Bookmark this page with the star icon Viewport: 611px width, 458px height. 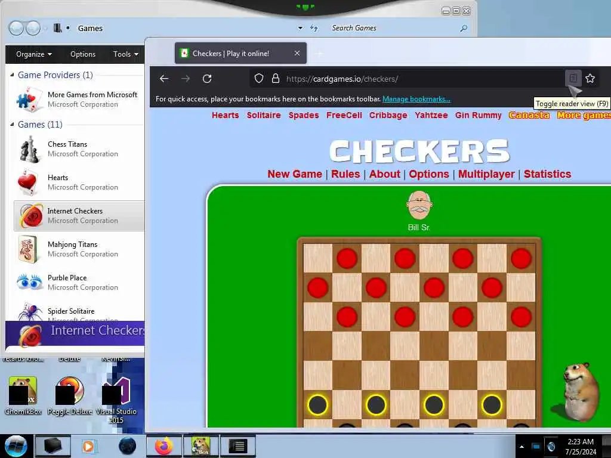(x=590, y=78)
